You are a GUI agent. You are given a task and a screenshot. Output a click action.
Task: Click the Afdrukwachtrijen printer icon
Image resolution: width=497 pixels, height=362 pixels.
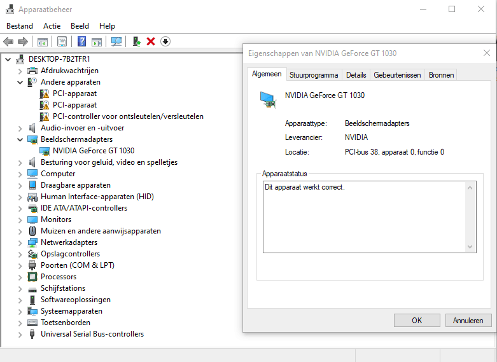32,71
